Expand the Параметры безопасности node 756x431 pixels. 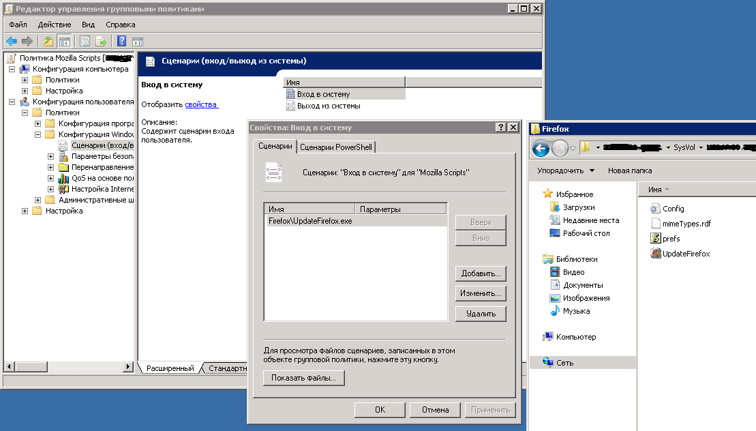pyautogui.click(x=50, y=156)
